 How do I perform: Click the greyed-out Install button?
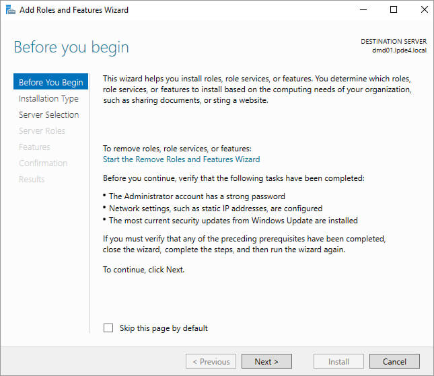(338, 361)
